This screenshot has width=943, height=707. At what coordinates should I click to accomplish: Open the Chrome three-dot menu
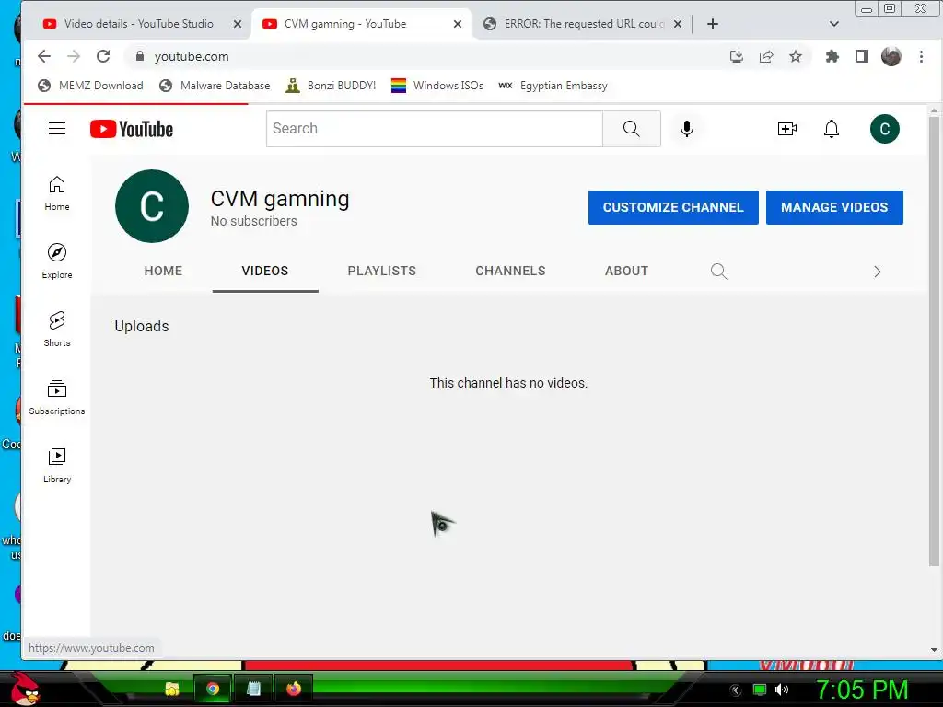(x=921, y=56)
